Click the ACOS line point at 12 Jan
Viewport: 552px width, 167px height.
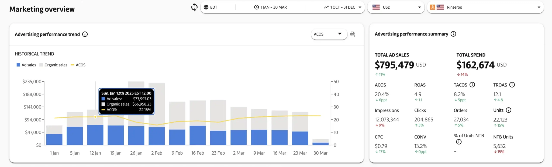pyautogui.click(x=95, y=117)
